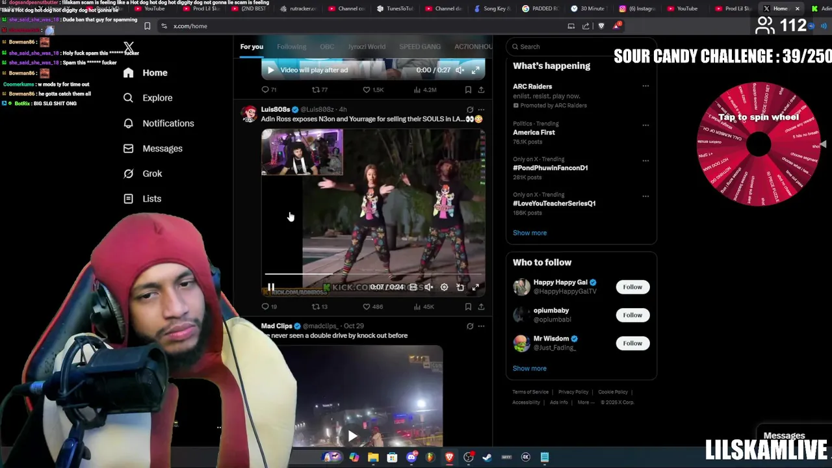Open Explore search page

[148, 97]
